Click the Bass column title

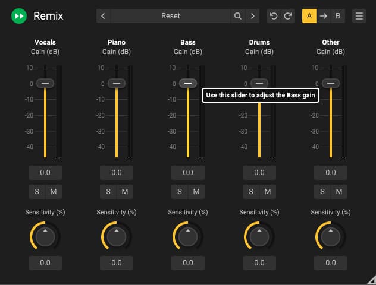pos(188,42)
